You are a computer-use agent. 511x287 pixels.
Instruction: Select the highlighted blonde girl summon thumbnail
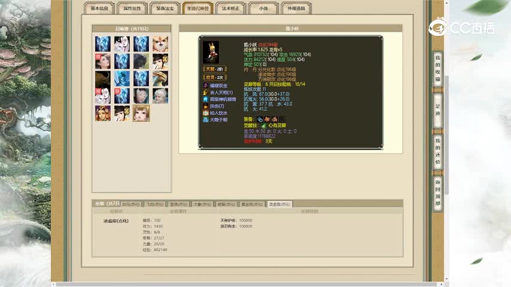coord(141,114)
